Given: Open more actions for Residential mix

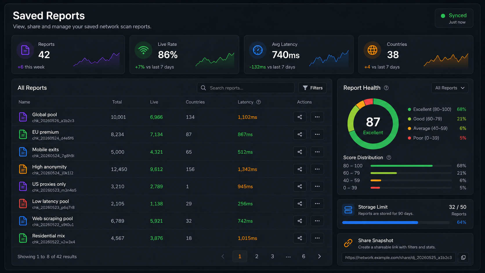Looking at the screenshot, I should pos(317,238).
